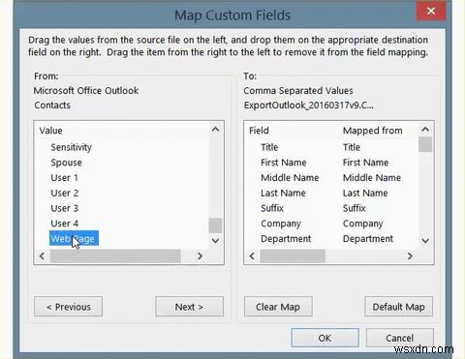Click Mapped from value Middle Name

point(372,178)
